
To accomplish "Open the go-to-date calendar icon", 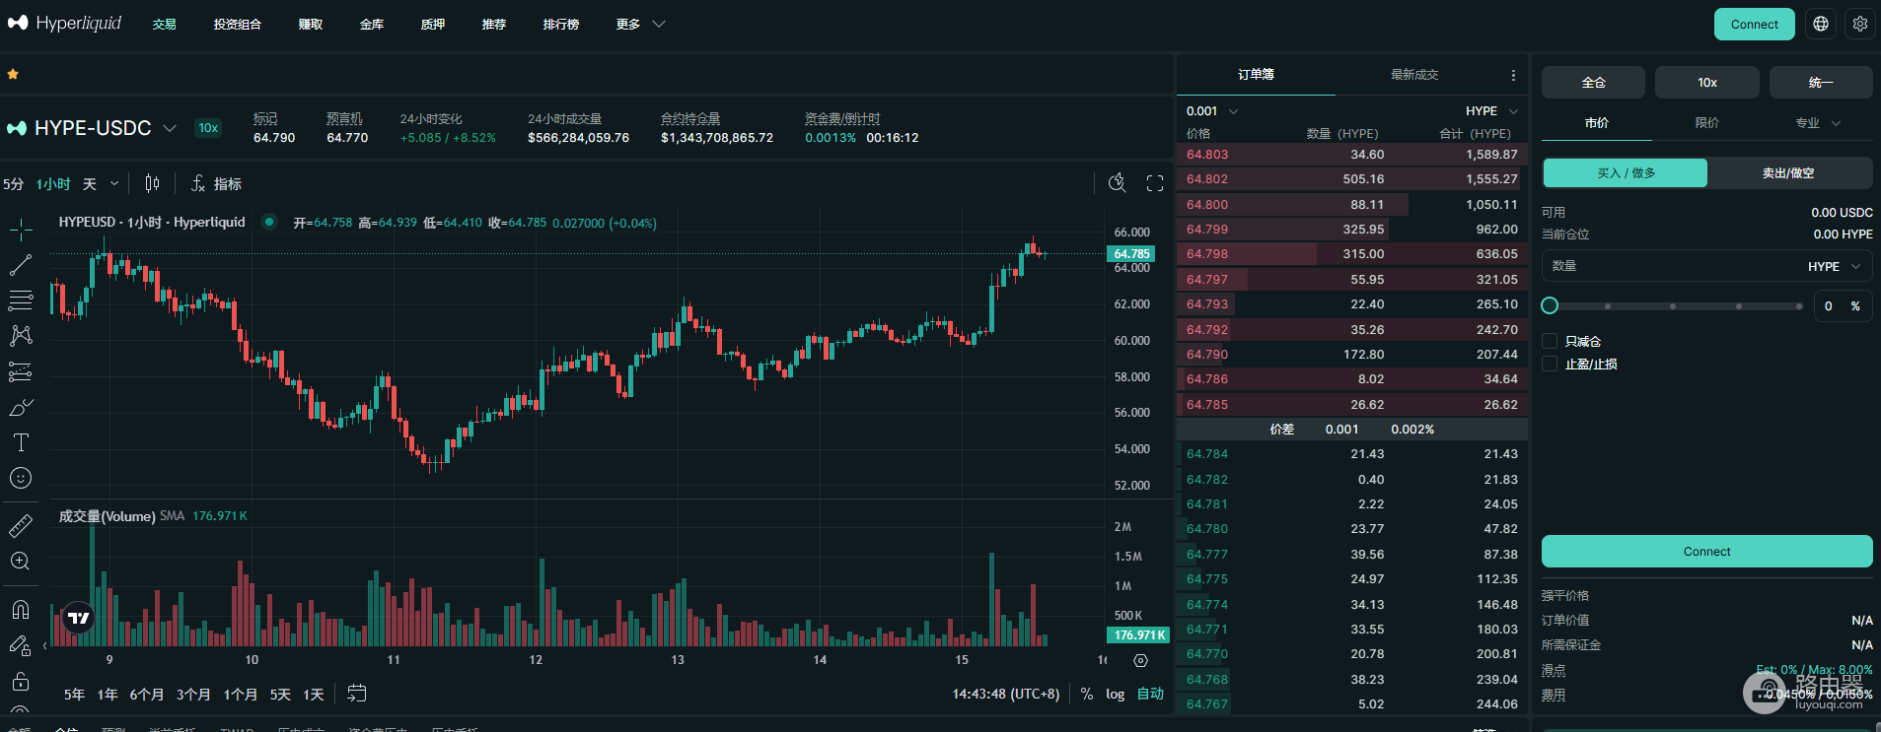I will coord(356,694).
